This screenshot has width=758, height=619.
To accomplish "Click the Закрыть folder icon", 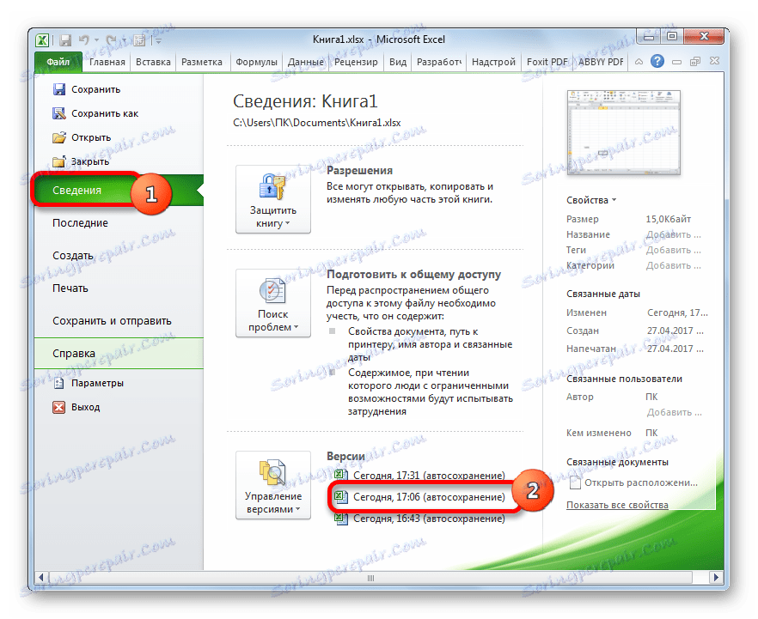I will 59,161.
